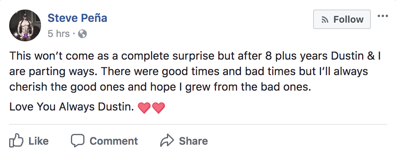Select the Like text label

[38, 141]
